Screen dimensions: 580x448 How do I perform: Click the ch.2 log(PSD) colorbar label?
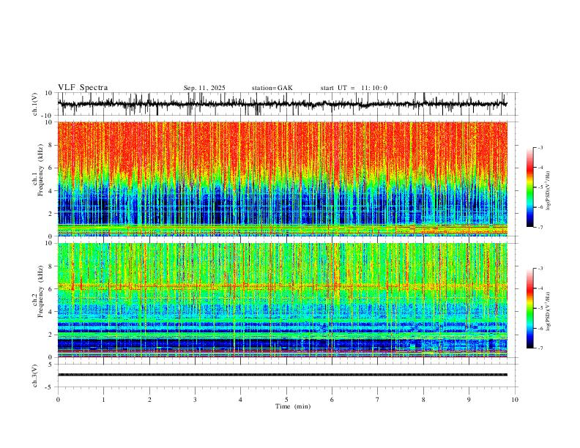coord(548,311)
